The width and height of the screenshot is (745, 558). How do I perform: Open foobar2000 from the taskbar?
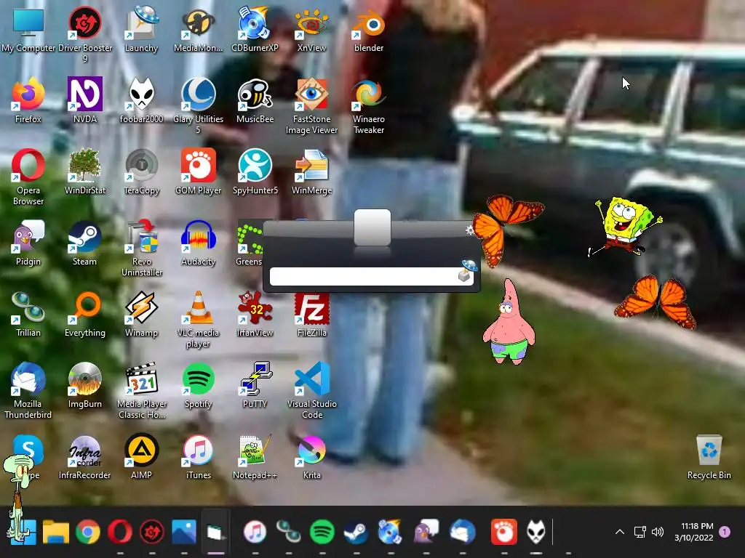pyautogui.click(x=536, y=531)
